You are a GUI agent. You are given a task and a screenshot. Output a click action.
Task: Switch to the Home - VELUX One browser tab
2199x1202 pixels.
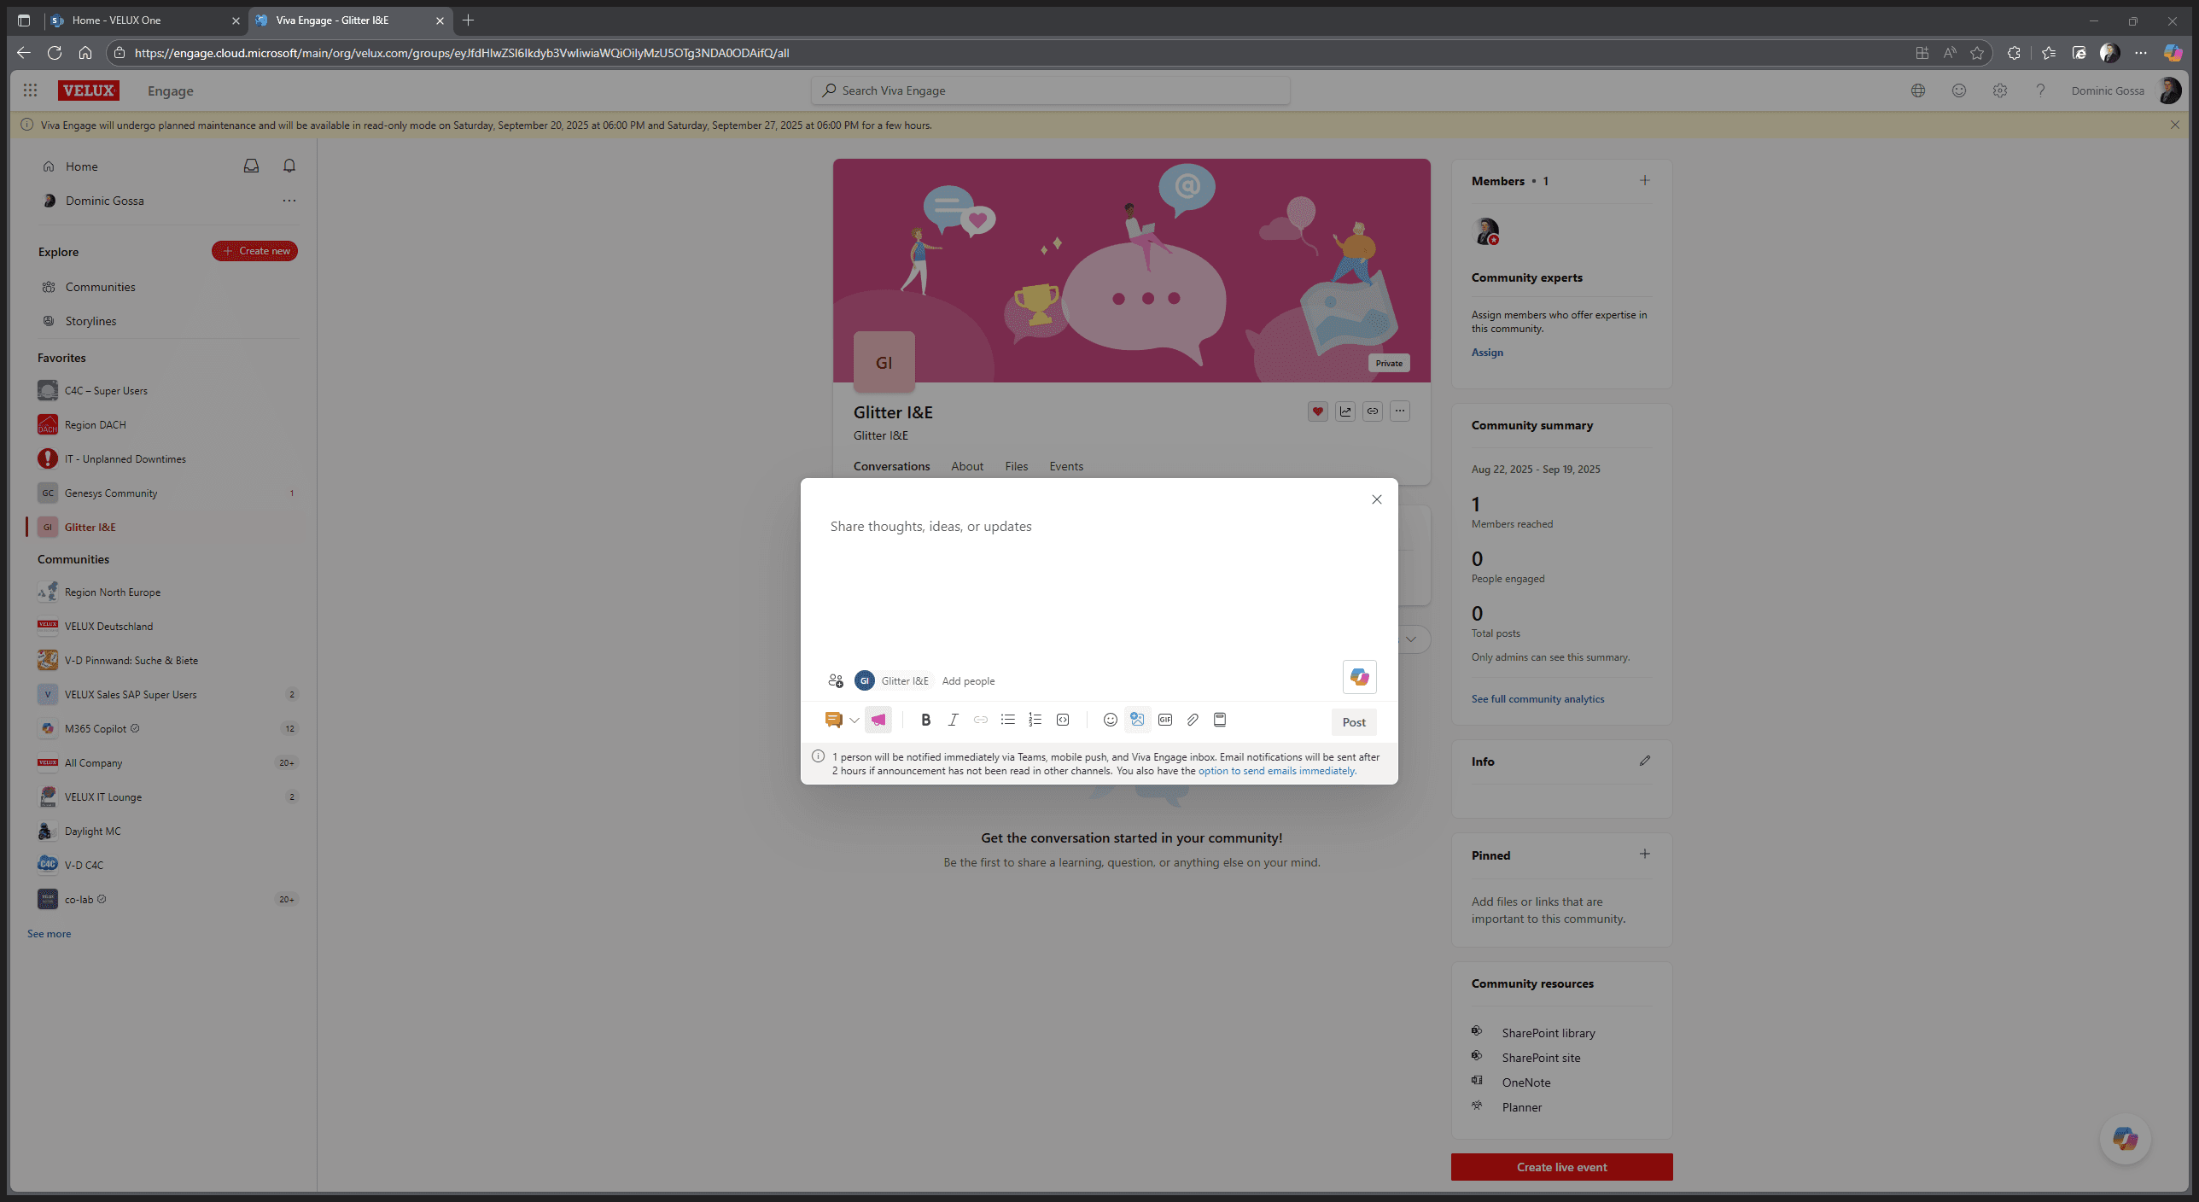(x=145, y=20)
